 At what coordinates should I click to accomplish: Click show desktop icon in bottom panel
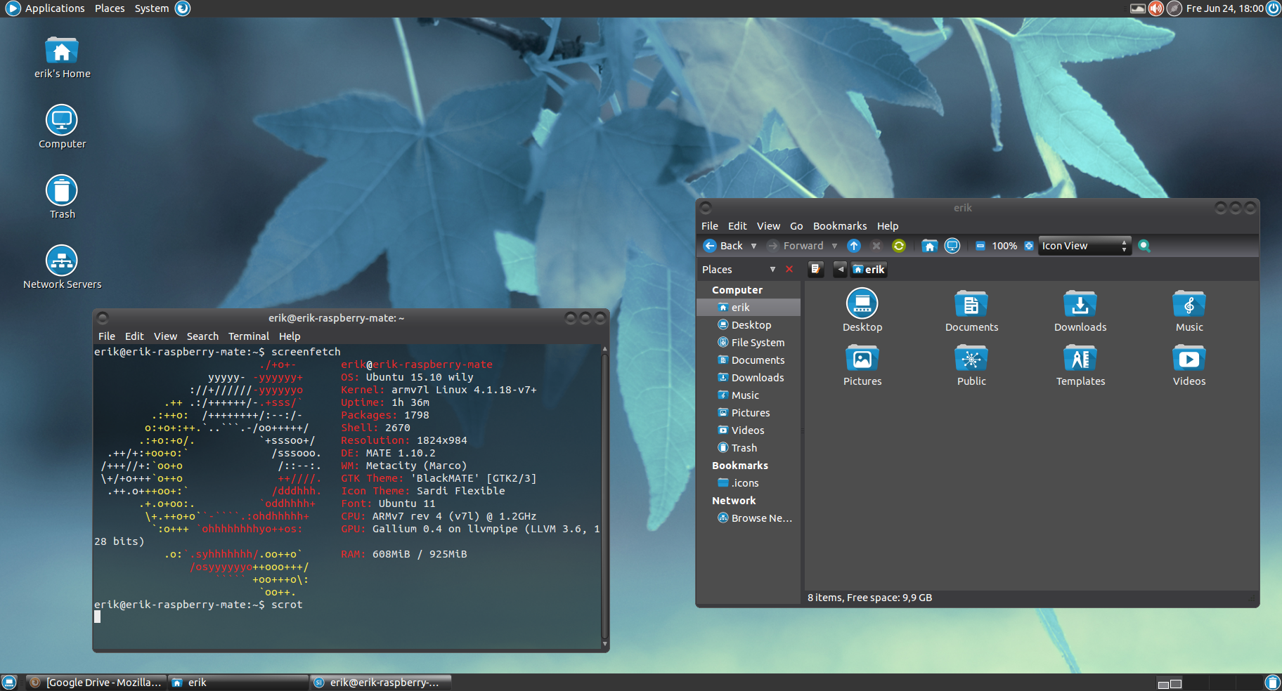click(9, 682)
